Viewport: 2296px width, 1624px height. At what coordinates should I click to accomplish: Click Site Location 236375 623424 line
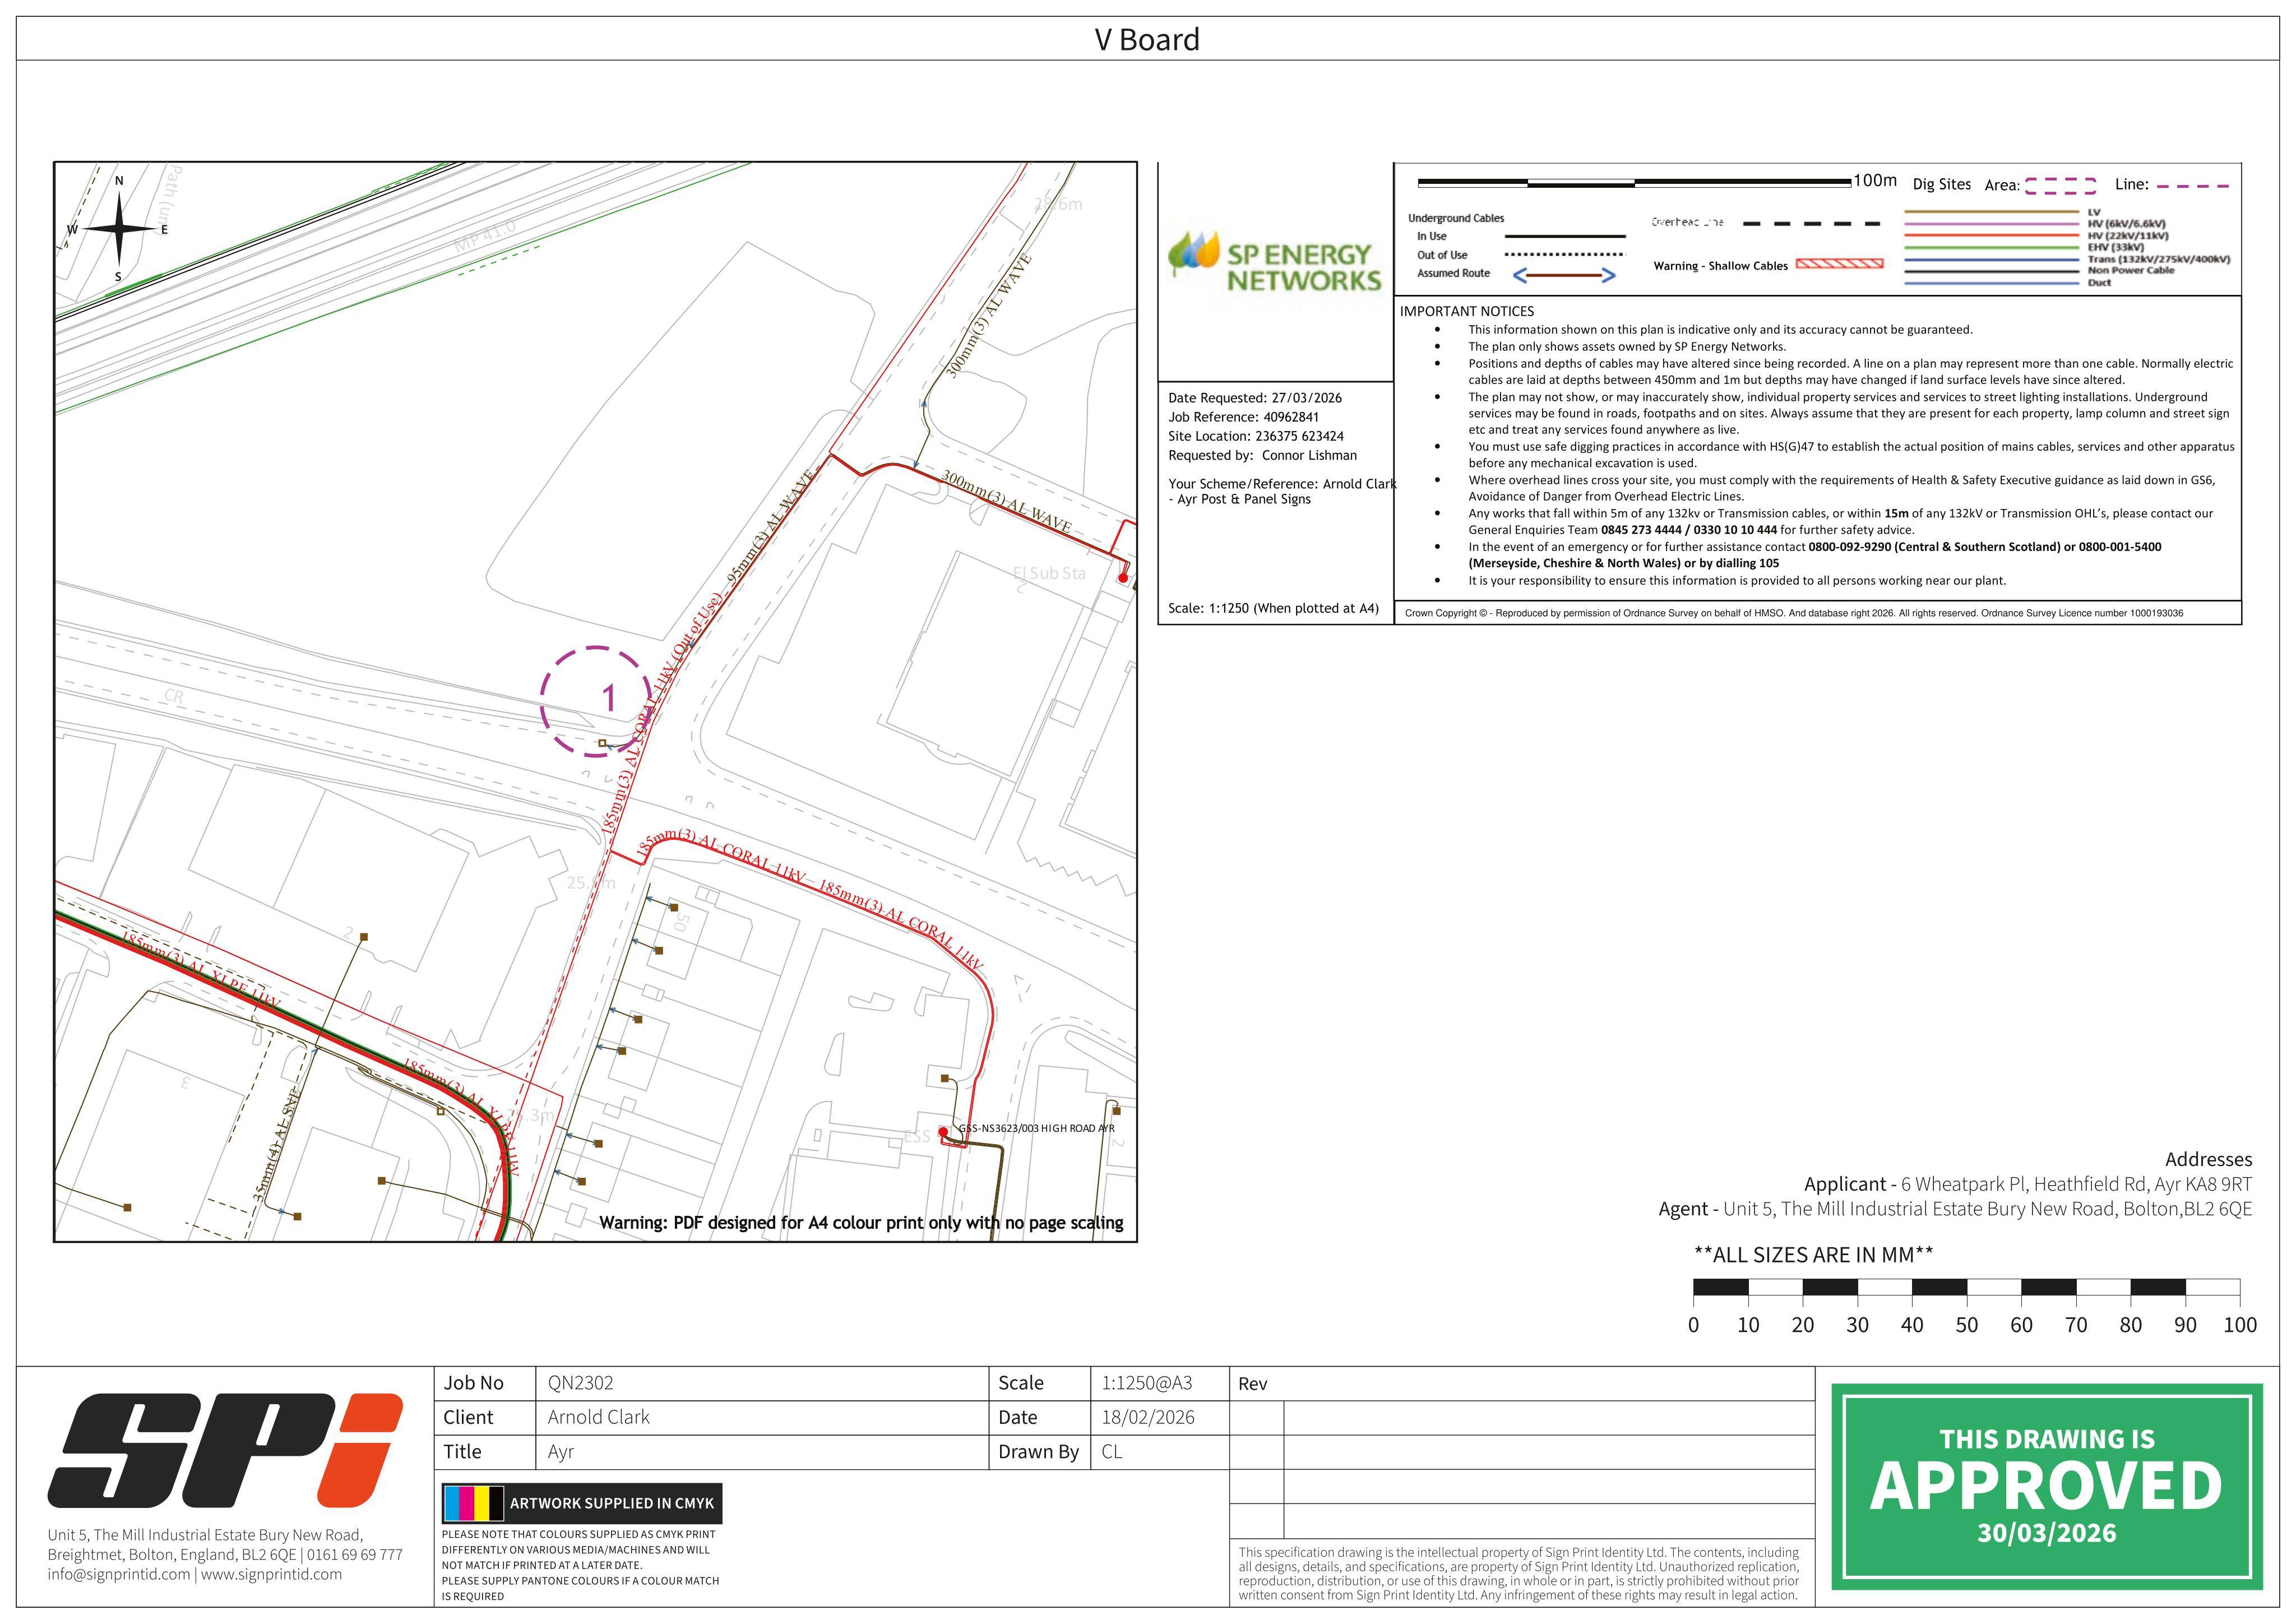point(1256,436)
